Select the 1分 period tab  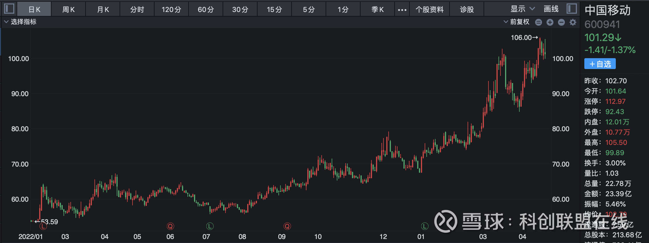pos(343,9)
